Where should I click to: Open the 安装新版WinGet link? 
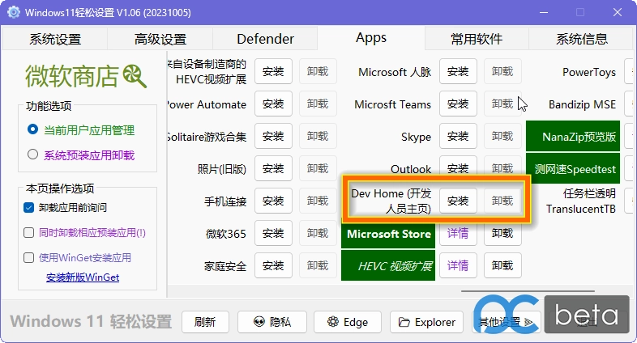point(83,277)
